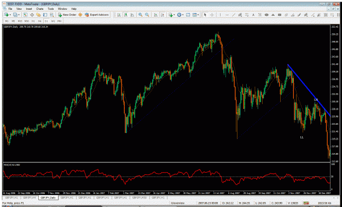The image size is (342, 207).
Task: Switch to MN monthly timeframe
Action: [59, 21]
